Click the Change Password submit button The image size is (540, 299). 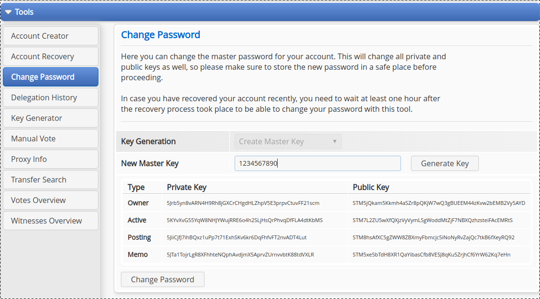click(x=162, y=279)
